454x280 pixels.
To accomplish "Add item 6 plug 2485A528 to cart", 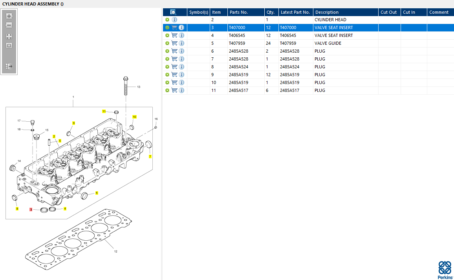I will click(x=174, y=51).
